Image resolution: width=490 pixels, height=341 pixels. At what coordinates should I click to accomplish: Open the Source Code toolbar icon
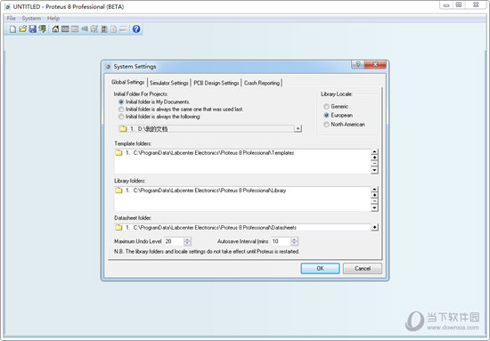[123, 29]
